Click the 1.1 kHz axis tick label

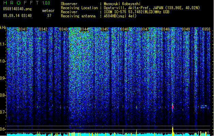pyautogui.click(x=3, y=44)
